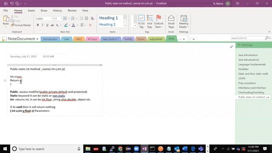
Task: Toggle Bold formatting
Action: click(38, 25)
